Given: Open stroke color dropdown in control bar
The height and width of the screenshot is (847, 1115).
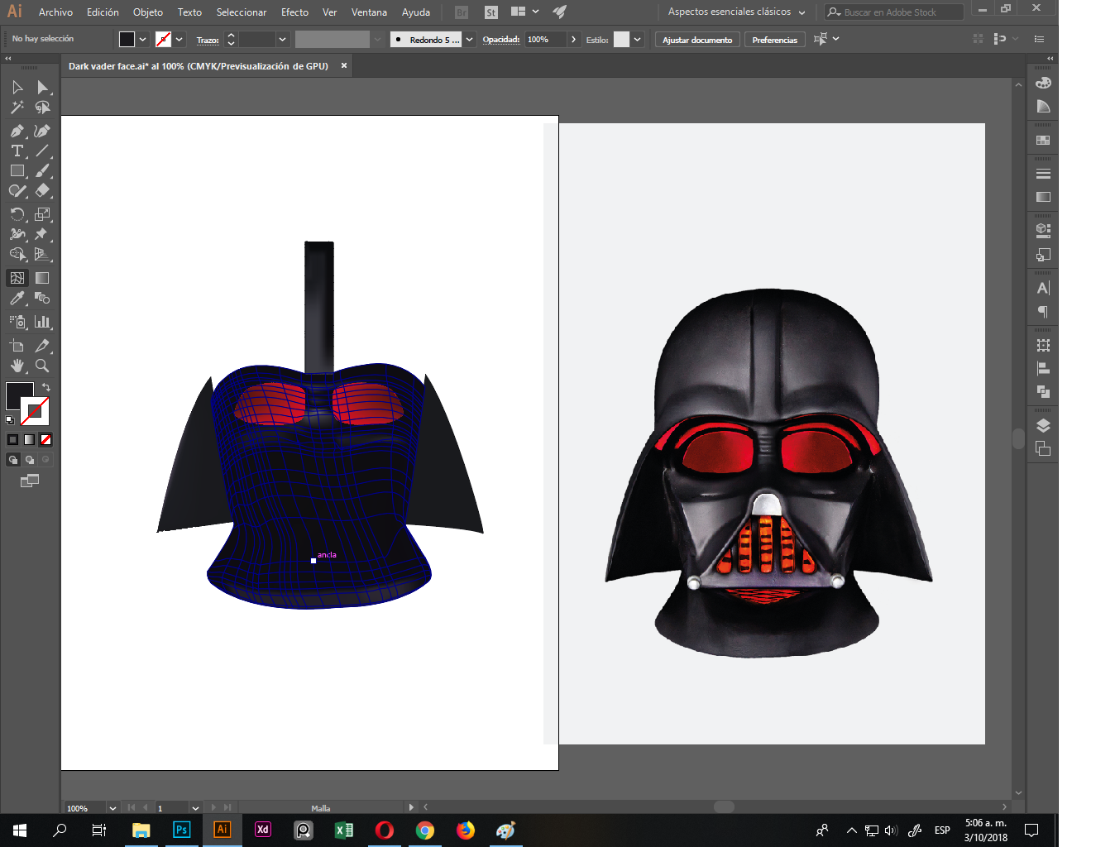Looking at the screenshot, I should (179, 39).
